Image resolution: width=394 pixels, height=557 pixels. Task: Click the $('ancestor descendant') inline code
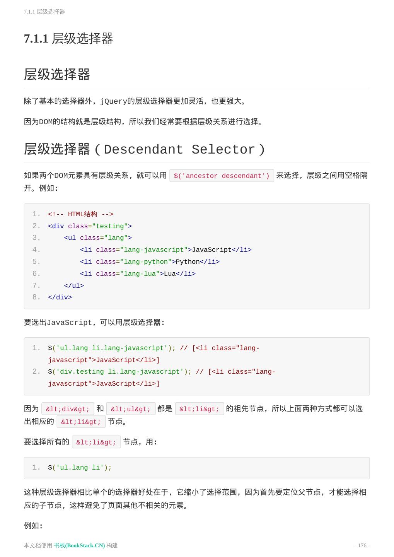pos(222,176)
